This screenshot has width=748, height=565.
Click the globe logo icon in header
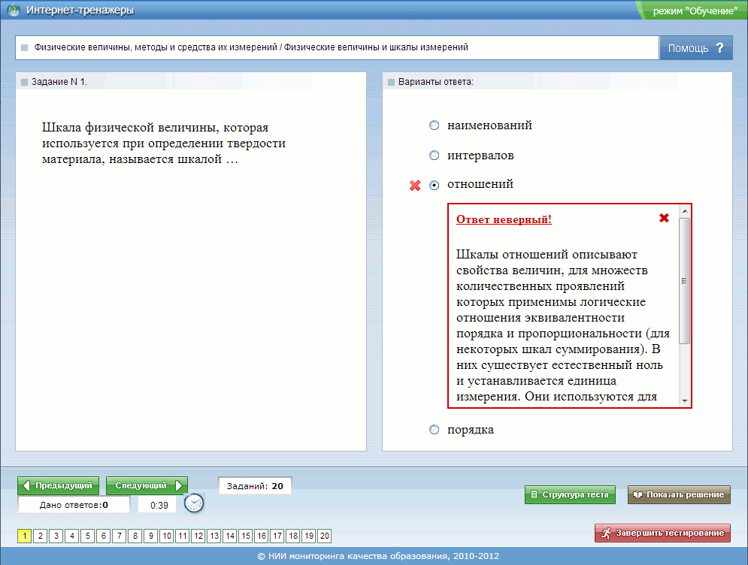13,11
